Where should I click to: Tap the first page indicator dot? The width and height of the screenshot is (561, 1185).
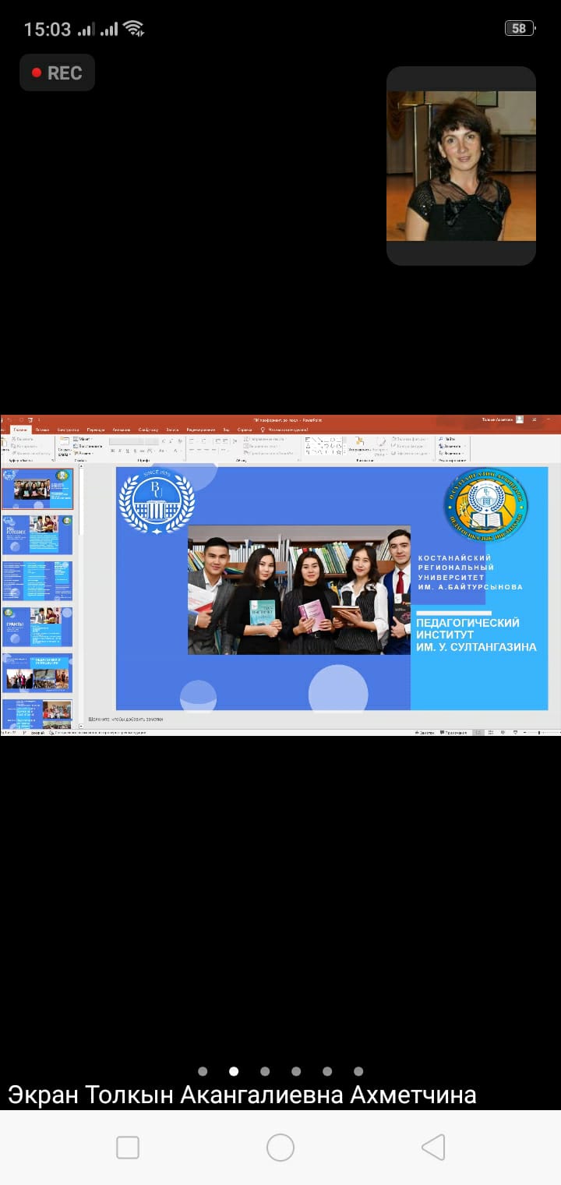pos(203,1071)
